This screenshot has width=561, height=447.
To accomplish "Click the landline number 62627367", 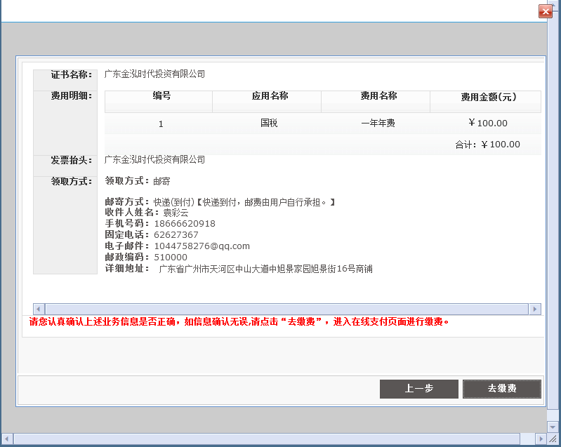I will point(176,235).
